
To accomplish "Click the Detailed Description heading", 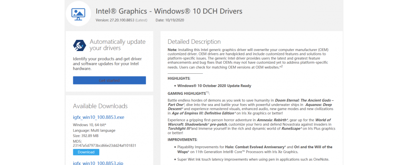I will pyautogui.click(x=194, y=41).
